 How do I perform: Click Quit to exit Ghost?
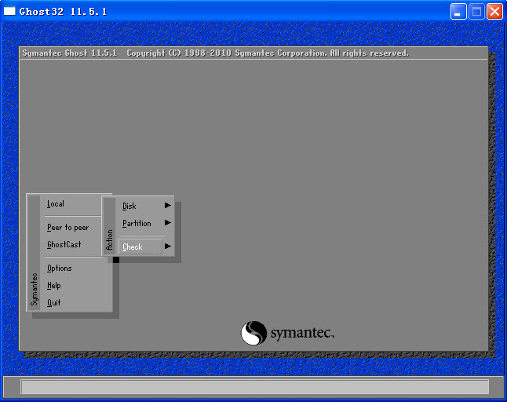53,303
